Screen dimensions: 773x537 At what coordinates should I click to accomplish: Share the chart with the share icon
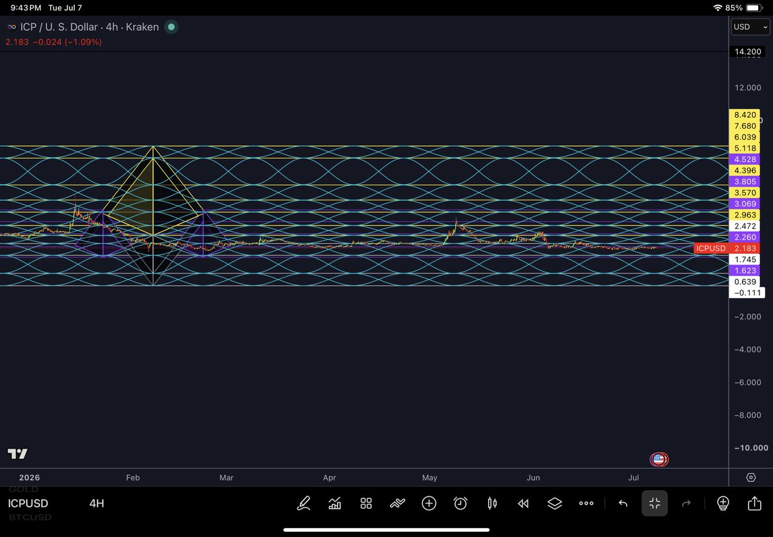pyautogui.click(x=754, y=503)
